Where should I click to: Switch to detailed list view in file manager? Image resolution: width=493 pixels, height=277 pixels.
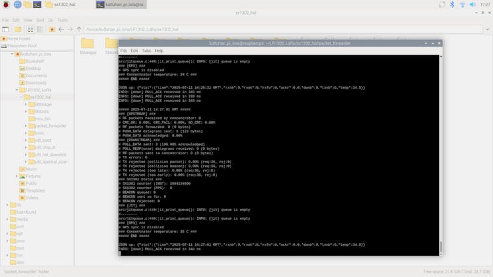39,29
